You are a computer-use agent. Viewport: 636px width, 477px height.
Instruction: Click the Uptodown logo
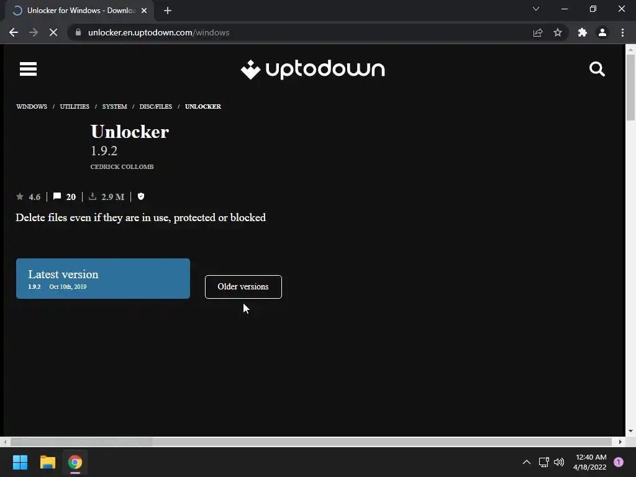tap(313, 70)
